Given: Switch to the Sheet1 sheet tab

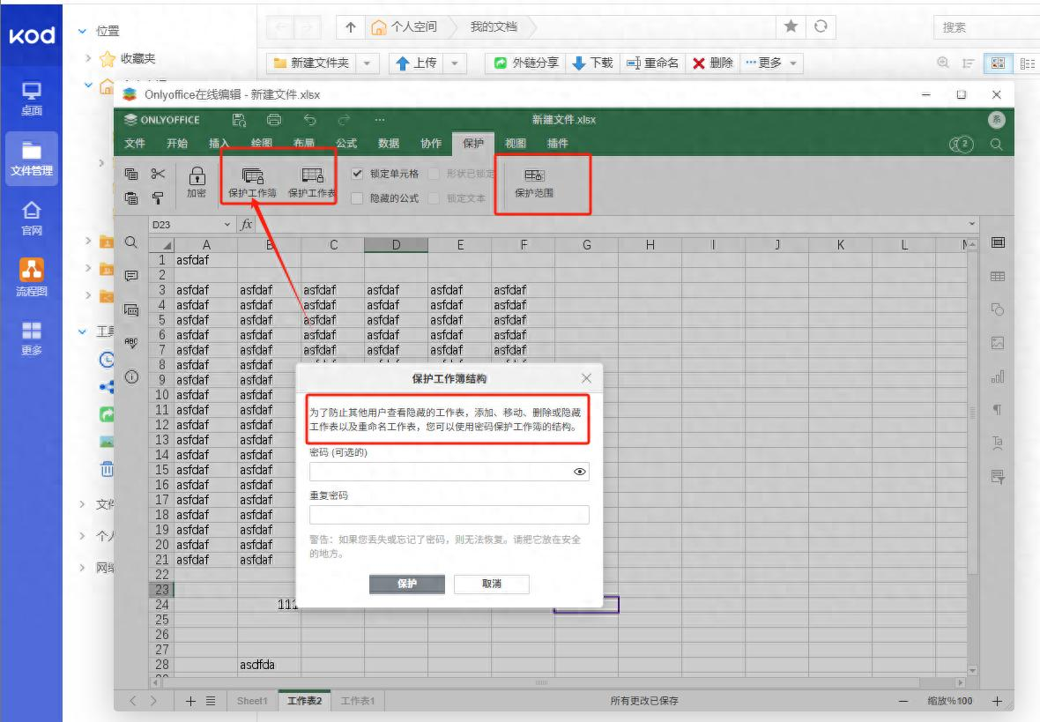Looking at the screenshot, I should pos(252,701).
